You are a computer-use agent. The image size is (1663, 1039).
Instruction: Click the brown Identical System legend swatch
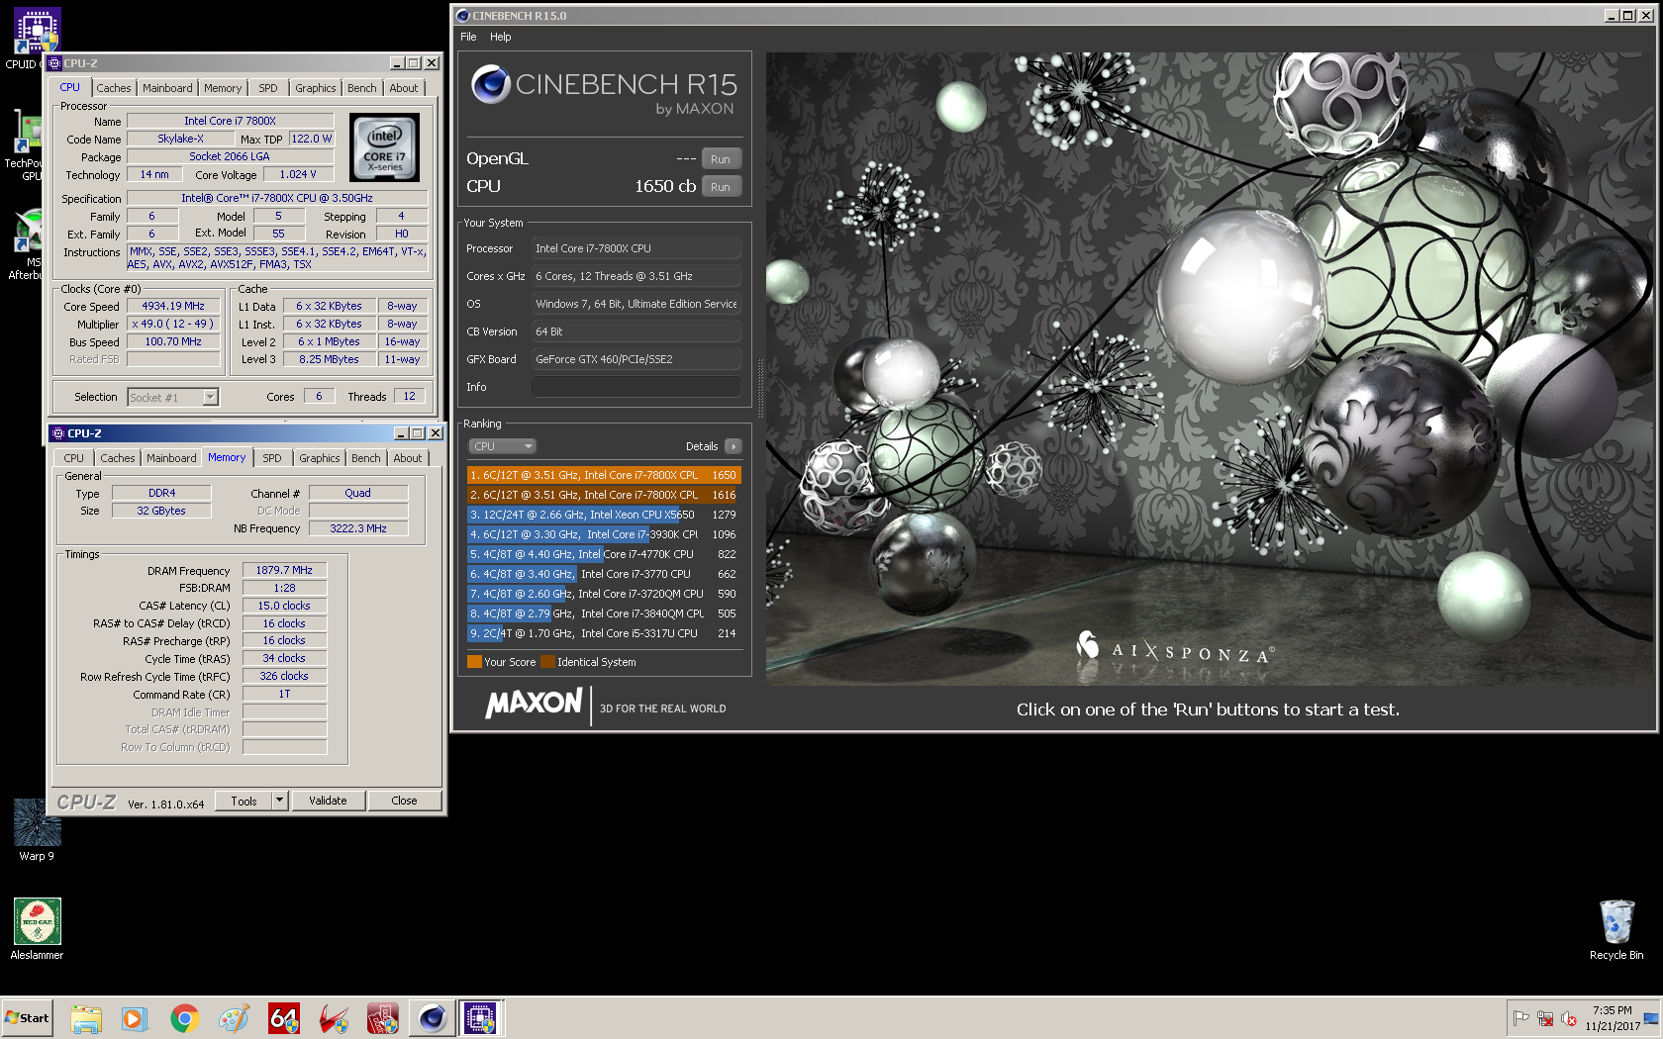tap(547, 662)
